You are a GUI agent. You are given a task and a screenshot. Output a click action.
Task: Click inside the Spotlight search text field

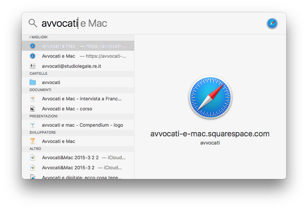(x=151, y=23)
